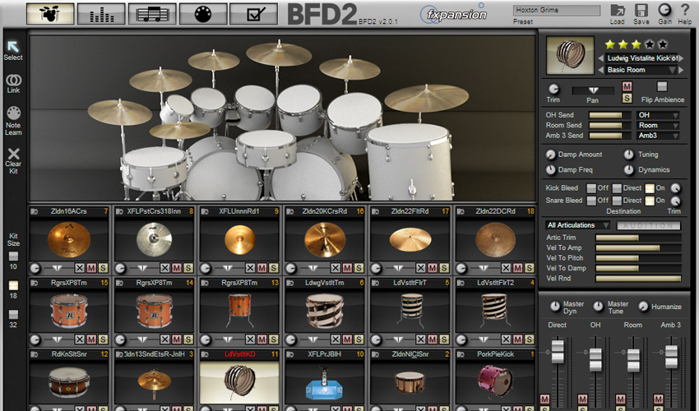Set Kit Size to 18
The image size is (699, 411).
pos(13,285)
